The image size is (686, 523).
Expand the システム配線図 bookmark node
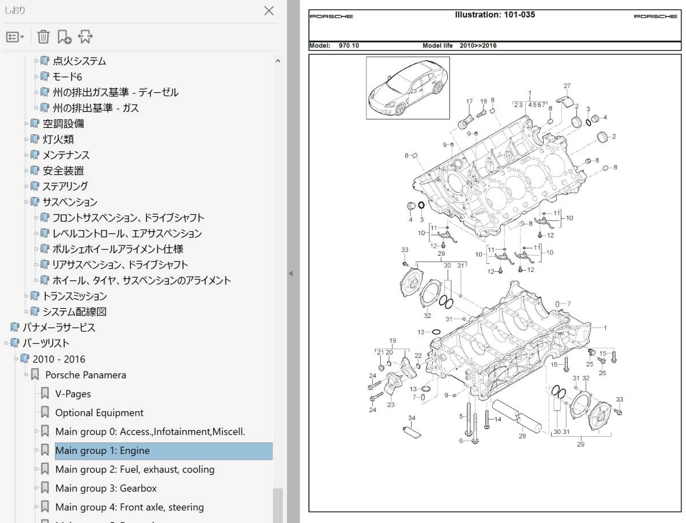click(x=26, y=312)
